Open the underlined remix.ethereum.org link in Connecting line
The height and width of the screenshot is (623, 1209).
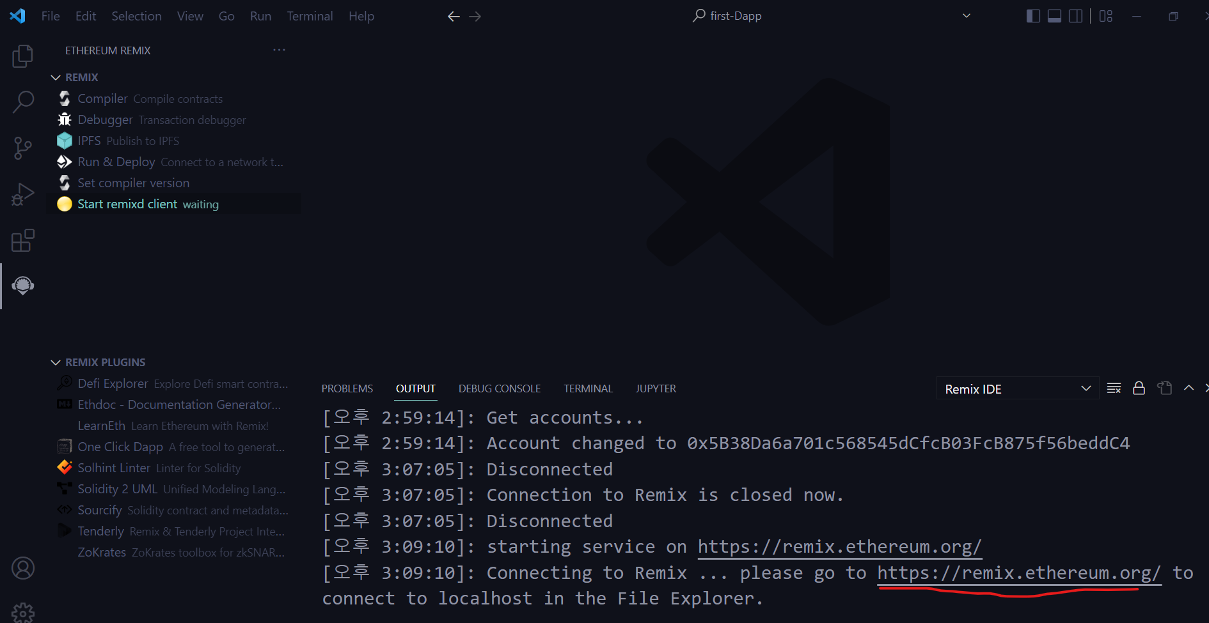tap(1019, 573)
